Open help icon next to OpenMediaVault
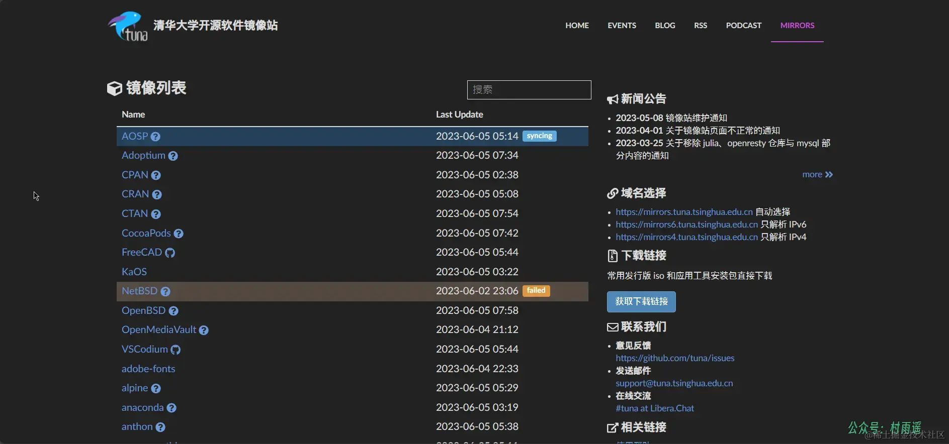 coord(204,330)
